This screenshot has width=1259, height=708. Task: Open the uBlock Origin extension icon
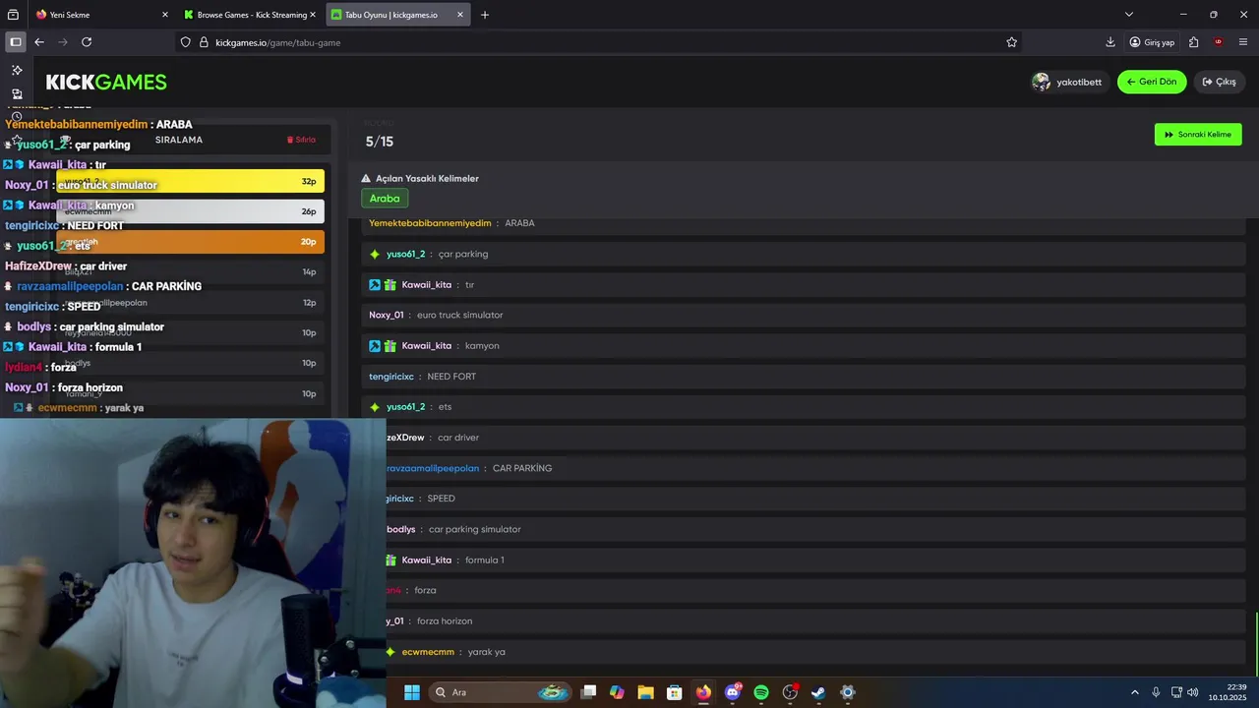tap(1218, 42)
